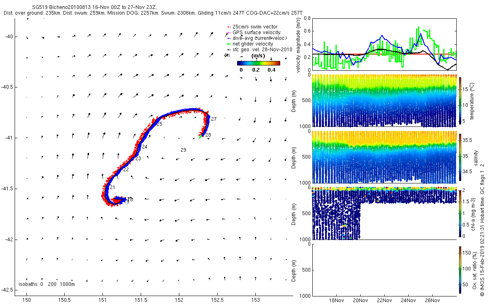The width and height of the screenshot is (488, 305).
Task: Click the chlorophyll-a depth section panel
Action: [384, 213]
